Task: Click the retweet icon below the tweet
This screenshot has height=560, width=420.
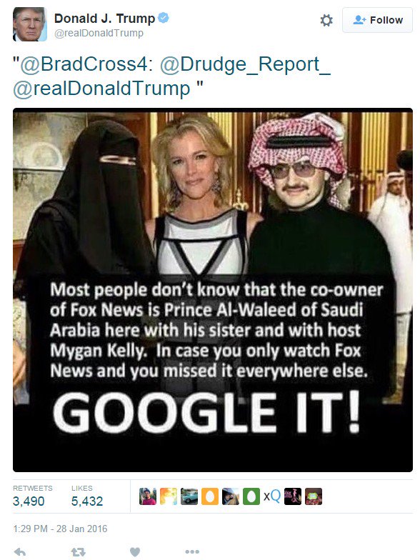Action: point(79,552)
